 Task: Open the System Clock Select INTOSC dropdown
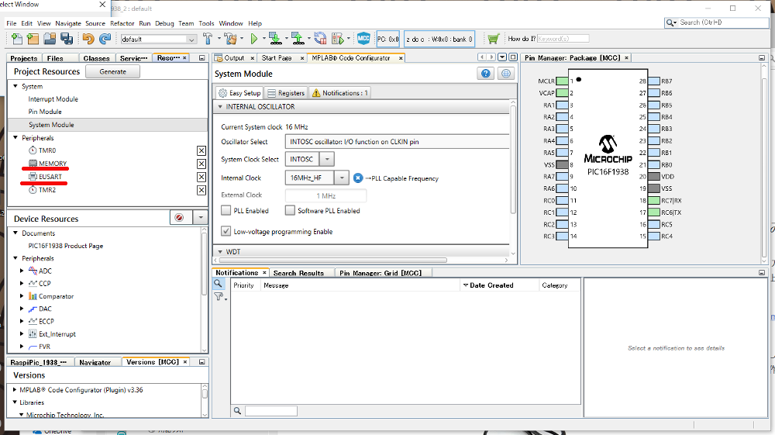pyautogui.click(x=327, y=159)
